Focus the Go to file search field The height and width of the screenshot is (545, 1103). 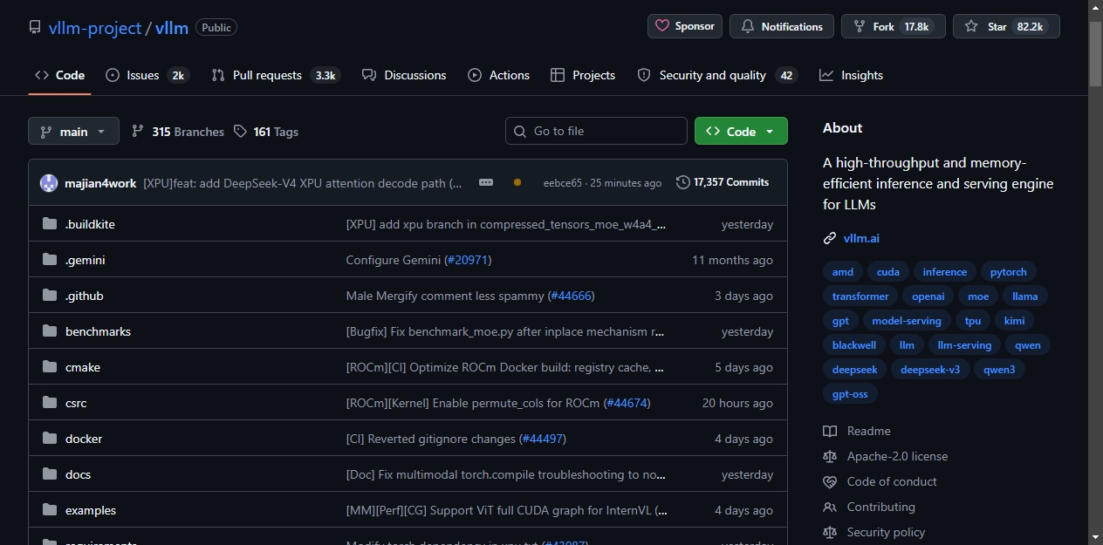596,131
